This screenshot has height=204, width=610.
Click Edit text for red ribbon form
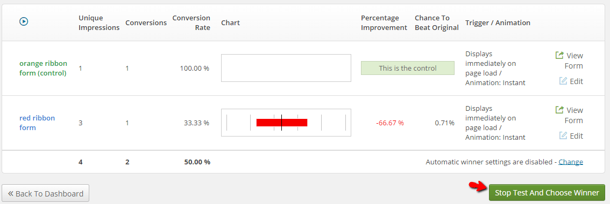[x=577, y=136]
